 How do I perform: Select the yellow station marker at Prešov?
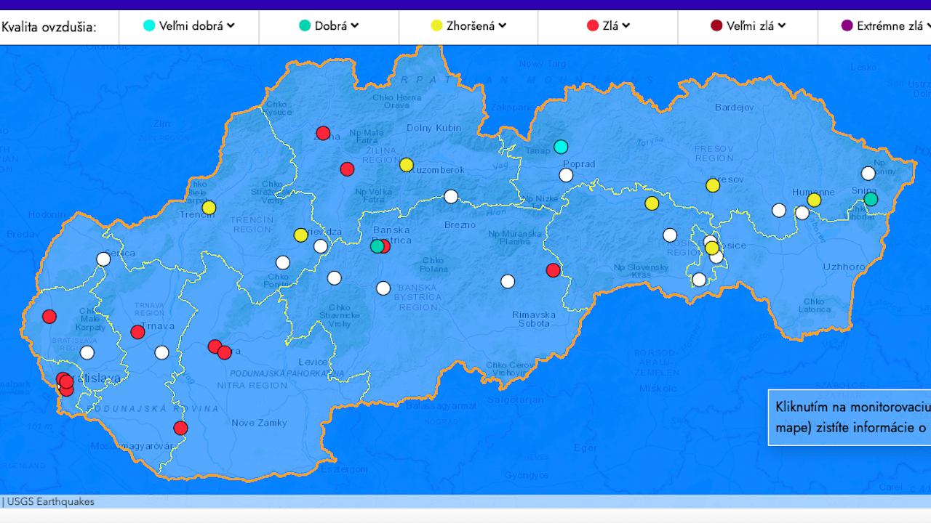point(713,185)
